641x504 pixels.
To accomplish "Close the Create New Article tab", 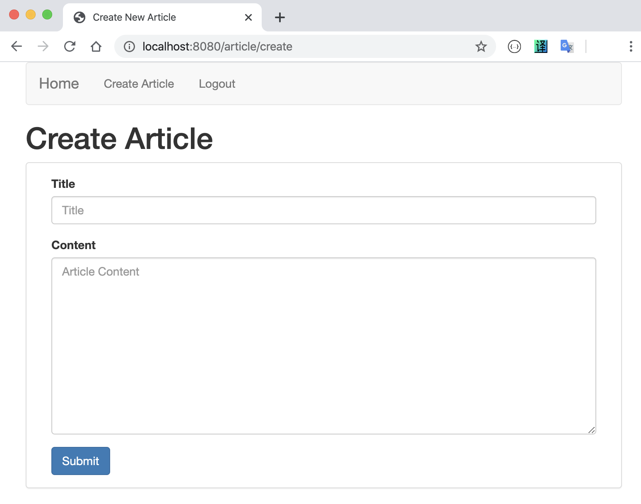I will click(x=248, y=17).
